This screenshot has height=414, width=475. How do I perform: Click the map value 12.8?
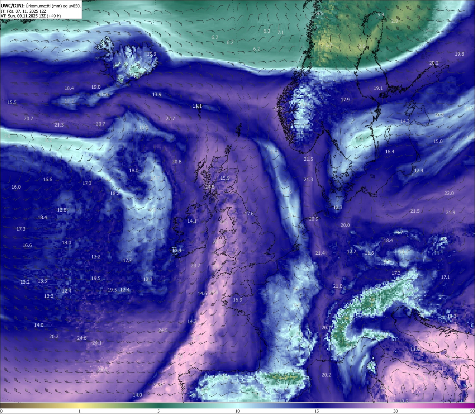(x=62, y=210)
